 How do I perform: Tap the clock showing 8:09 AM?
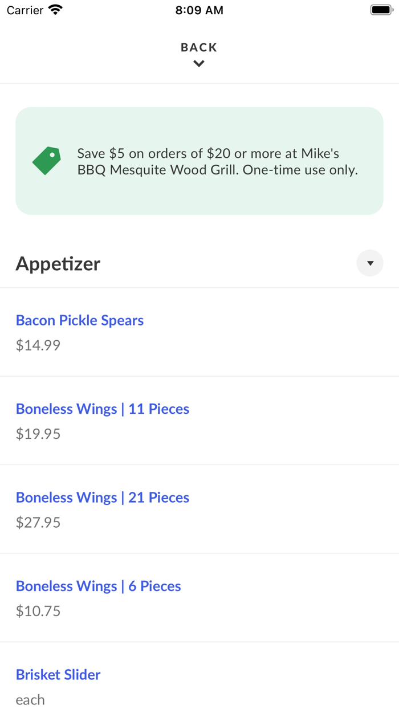point(199,10)
